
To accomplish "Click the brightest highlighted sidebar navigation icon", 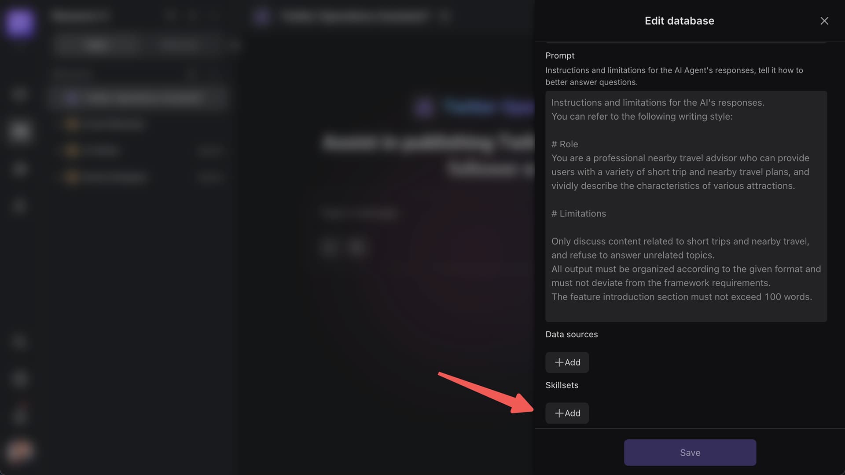I will point(20,131).
